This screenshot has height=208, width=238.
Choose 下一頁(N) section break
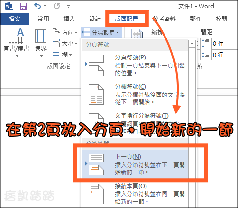point(135,164)
